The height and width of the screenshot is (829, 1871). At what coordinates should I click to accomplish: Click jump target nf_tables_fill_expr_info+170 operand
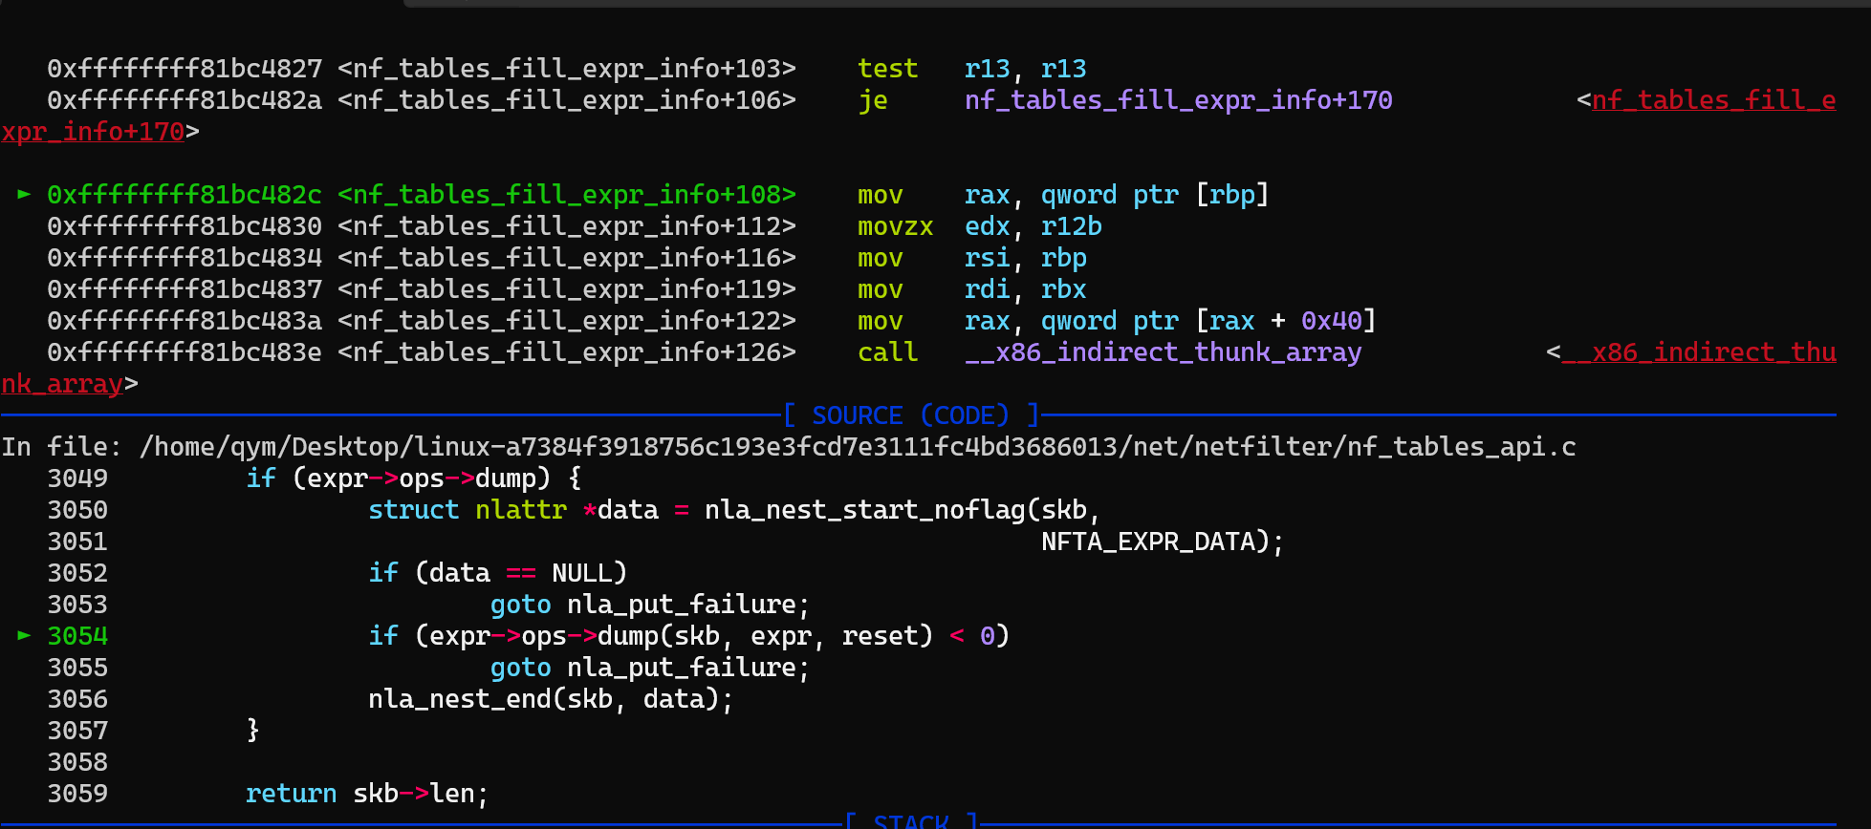point(1178,100)
